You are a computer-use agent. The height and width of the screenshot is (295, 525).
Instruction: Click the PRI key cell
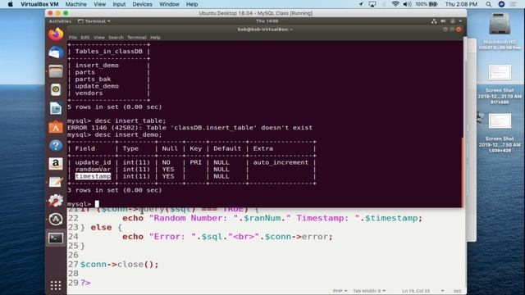(195, 162)
